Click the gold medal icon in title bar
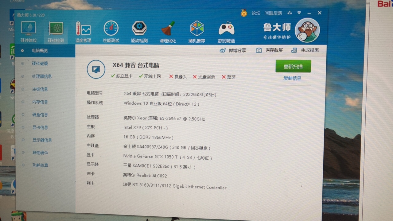This screenshot has height=221, width=393. (244, 13)
